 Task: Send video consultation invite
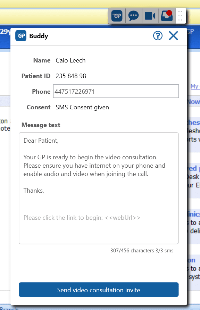(x=99, y=290)
